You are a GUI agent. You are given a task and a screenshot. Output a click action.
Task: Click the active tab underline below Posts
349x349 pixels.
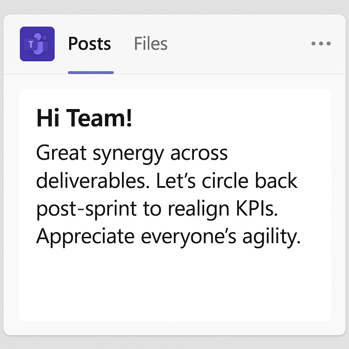click(91, 73)
